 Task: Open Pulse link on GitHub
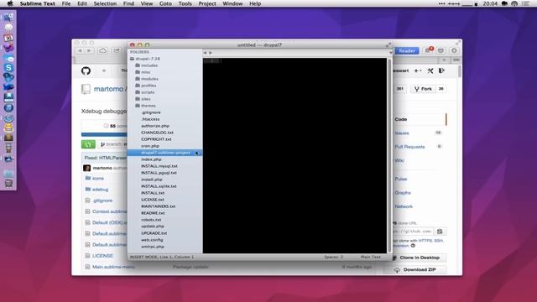[x=401, y=179]
